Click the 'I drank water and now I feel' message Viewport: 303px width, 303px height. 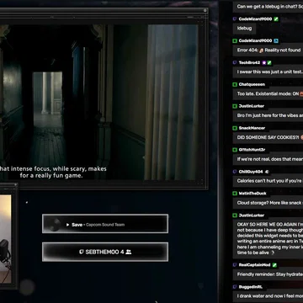pos(268,296)
